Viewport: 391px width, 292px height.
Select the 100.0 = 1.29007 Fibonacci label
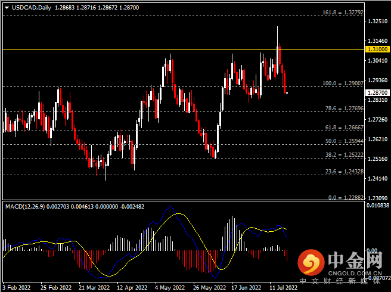[x=343, y=83]
